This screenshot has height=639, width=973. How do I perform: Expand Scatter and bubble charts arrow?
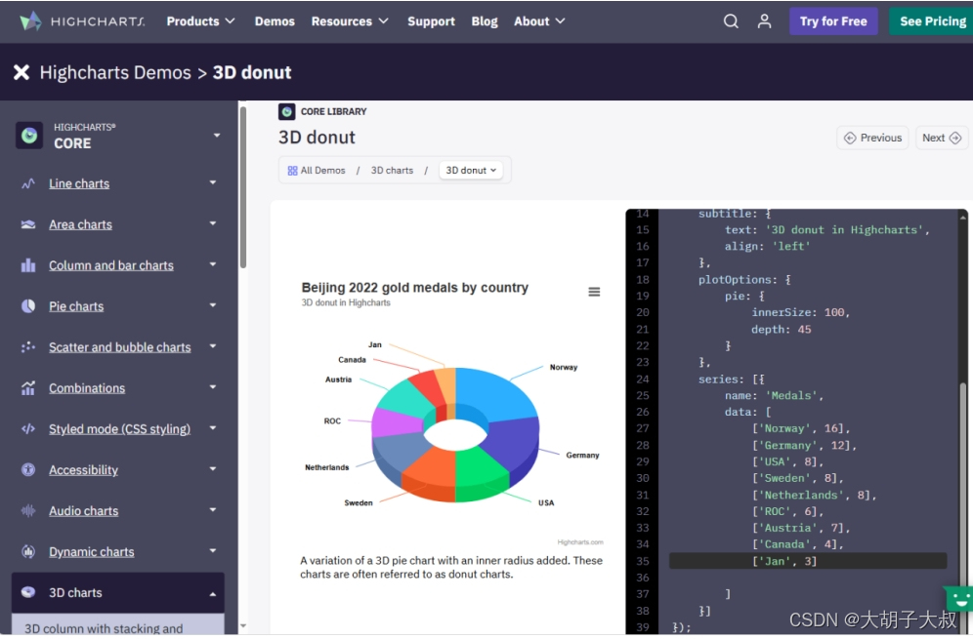pyautogui.click(x=213, y=346)
